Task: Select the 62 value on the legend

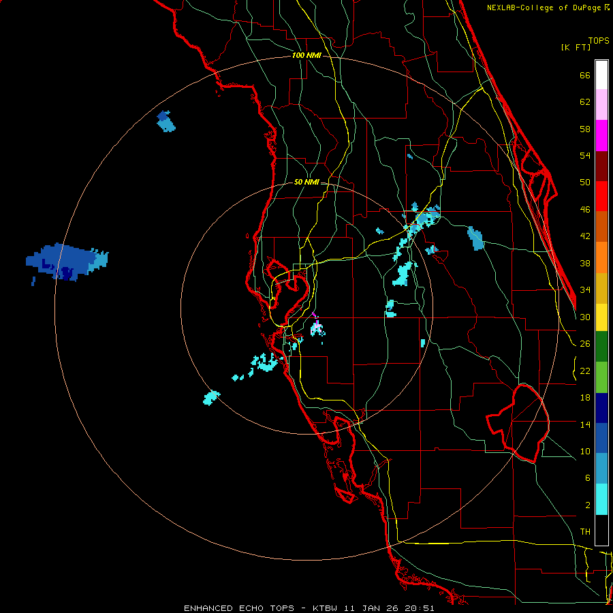Action: tap(585, 102)
